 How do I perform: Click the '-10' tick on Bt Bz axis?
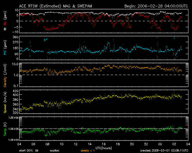(15, 32)
